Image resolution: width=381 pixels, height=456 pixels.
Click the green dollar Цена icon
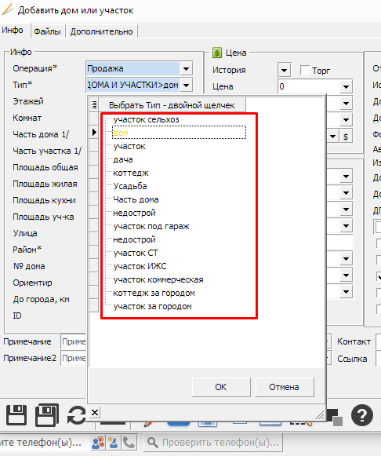pos(216,53)
